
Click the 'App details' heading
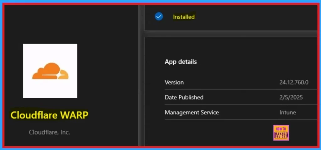tap(181, 62)
